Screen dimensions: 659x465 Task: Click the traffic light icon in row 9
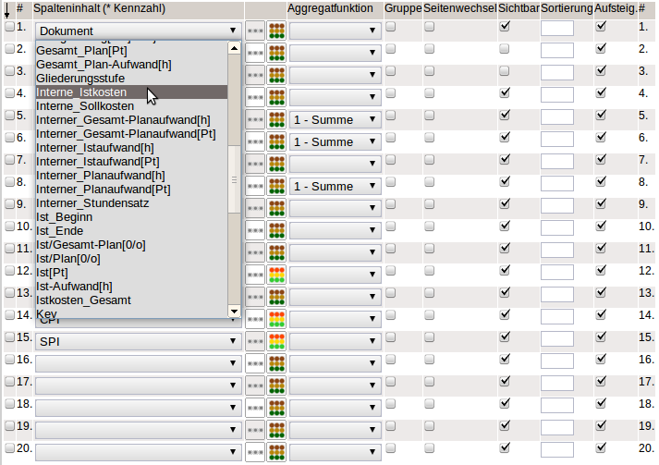(x=276, y=208)
